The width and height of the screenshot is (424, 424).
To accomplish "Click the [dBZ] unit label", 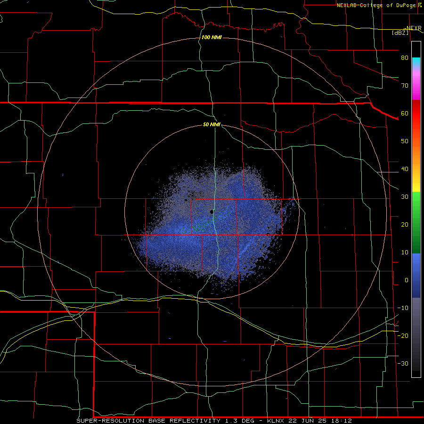I will click(x=400, y=33).
